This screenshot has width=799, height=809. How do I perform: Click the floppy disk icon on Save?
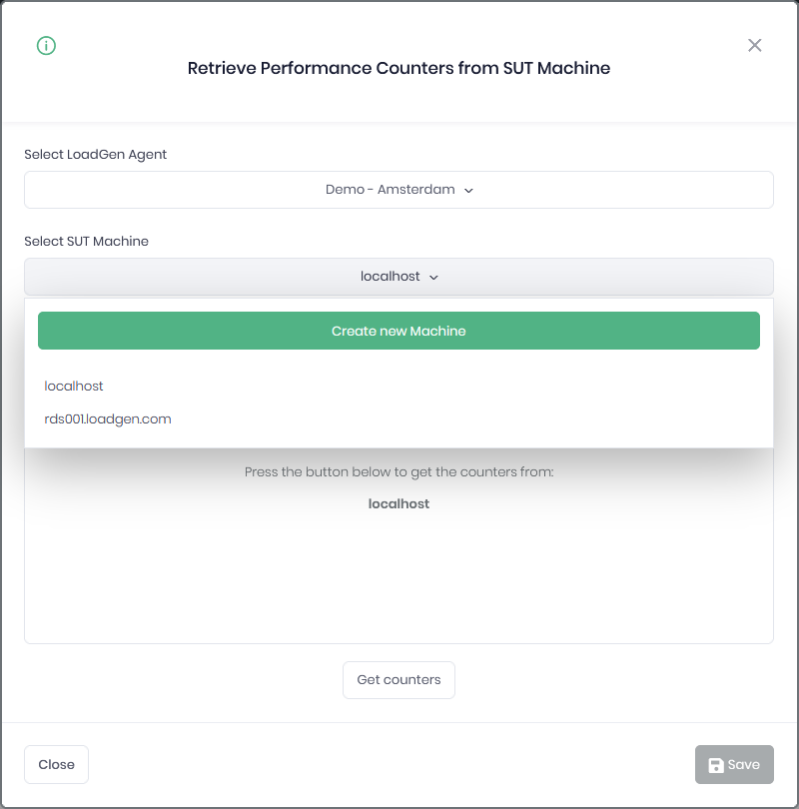pyautogui.click(x=716, y=765)
